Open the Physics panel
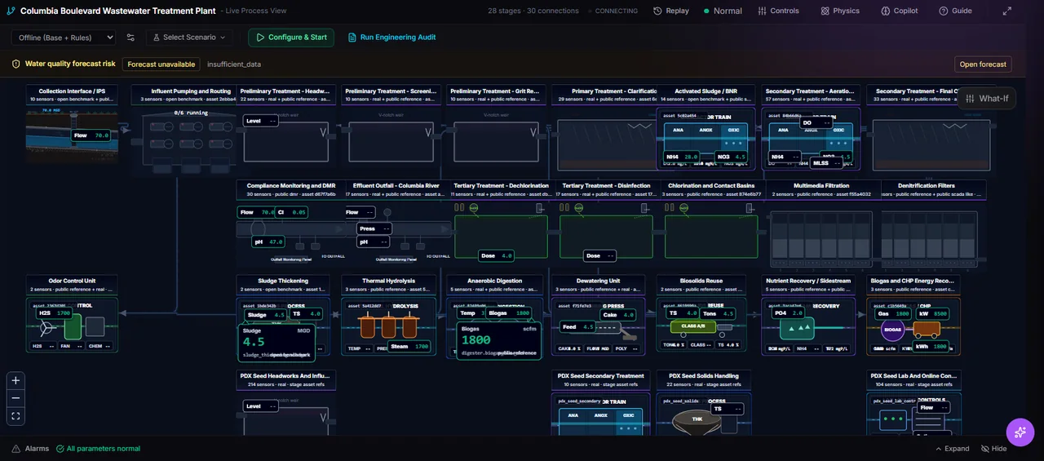The height and width of the screenshot is (461, 1044). 840,11
